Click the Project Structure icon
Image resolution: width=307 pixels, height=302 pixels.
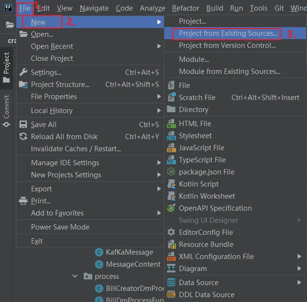[x=23, y=85]
